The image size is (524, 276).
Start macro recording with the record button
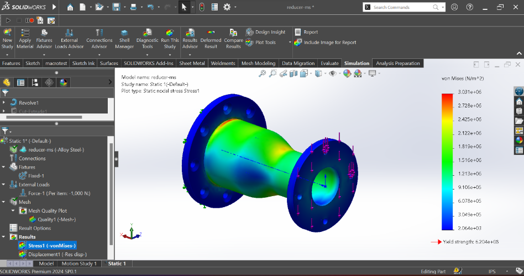click(x=32, y=20)
